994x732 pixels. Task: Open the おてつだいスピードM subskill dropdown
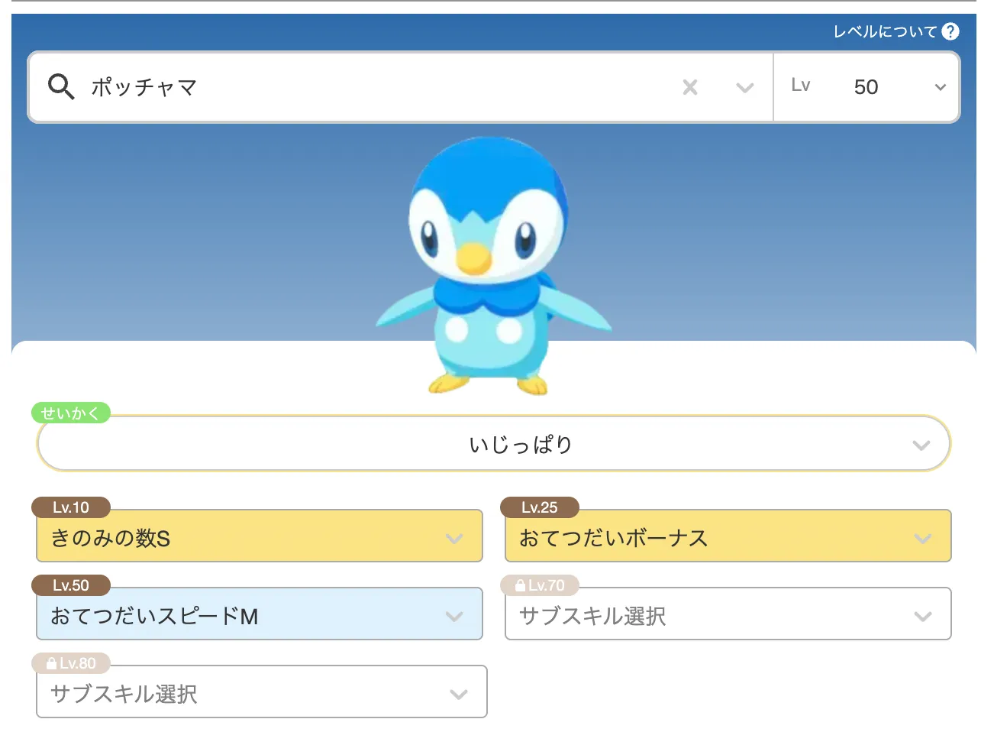click(x=260, y=614)
